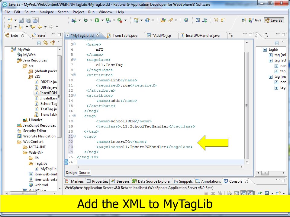
Task: Click the External Tools run icon
Action: point(120,20)
